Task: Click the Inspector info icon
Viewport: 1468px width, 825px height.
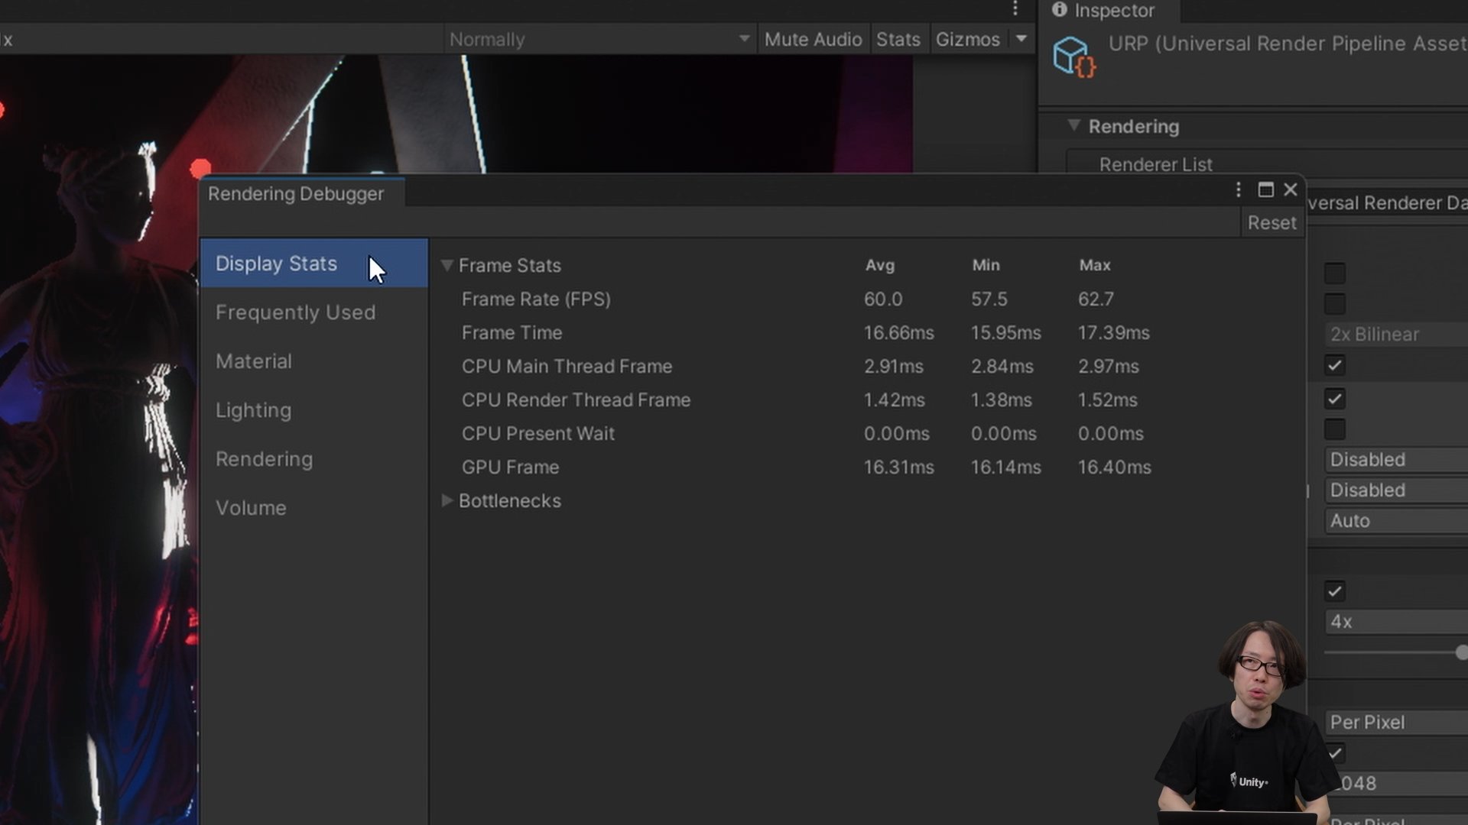Action: click(x=1059, y=10)
